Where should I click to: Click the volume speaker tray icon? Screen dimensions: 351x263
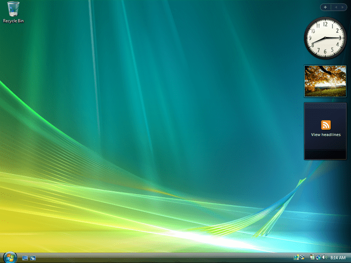[x=324, y=257]
